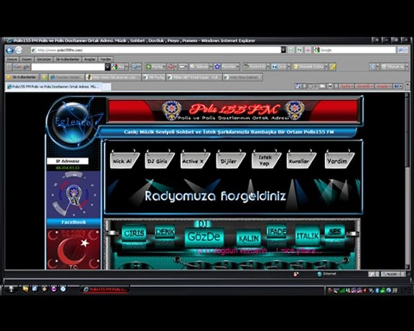The width and height of the screenshot is (414, 331).
Task: Click the green refresh icon on Google toolbar
Action: [x=149, y=67]
